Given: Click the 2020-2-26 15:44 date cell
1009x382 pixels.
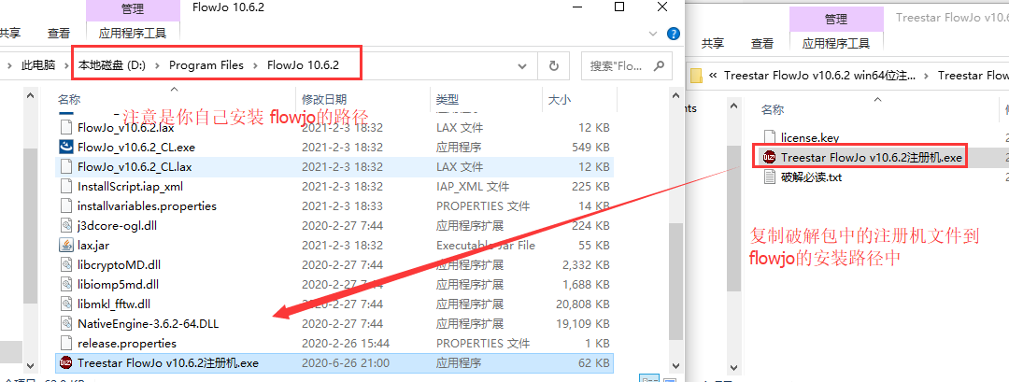Looking at the screenshot, I should pyautogui.click(x=346, y=343).
